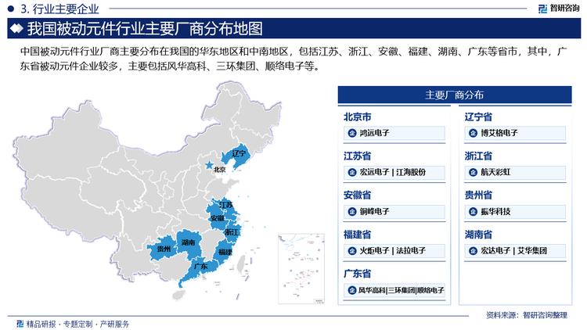Image resolution: width=587 pixels, height=330 pixels.
Task: Click the blue star marking 北京 on map
Action: pyautogui.click(x=209, y=165)
